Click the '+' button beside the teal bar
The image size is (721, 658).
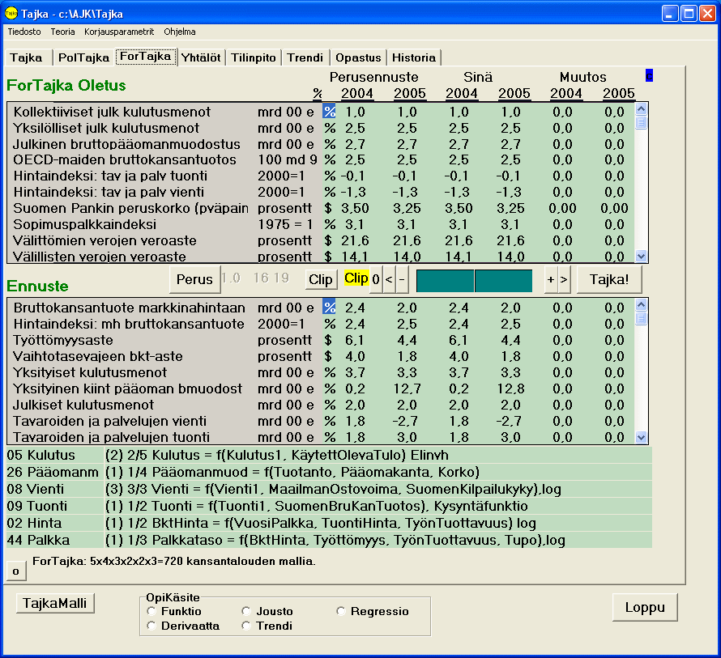[551, 279]
